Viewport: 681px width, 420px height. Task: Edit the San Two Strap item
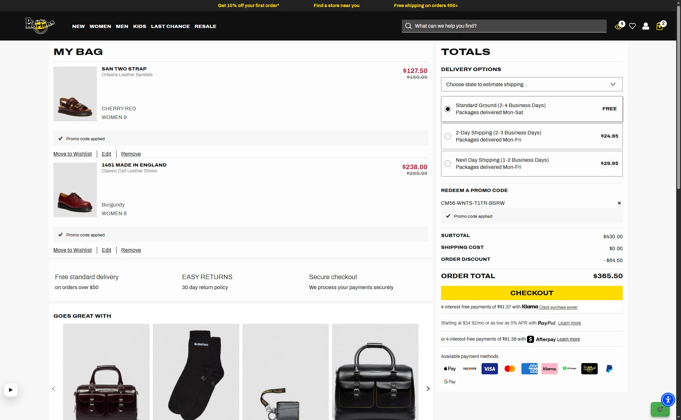pyautogui.click(x=106, y=154)
